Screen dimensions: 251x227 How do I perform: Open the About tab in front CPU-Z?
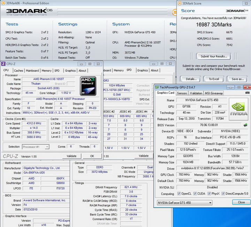point(82,70)
